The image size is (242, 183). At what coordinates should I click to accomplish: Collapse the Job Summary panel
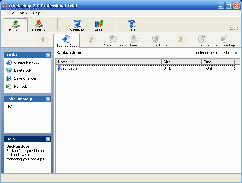pyautogui.click(x=48, y=99)
